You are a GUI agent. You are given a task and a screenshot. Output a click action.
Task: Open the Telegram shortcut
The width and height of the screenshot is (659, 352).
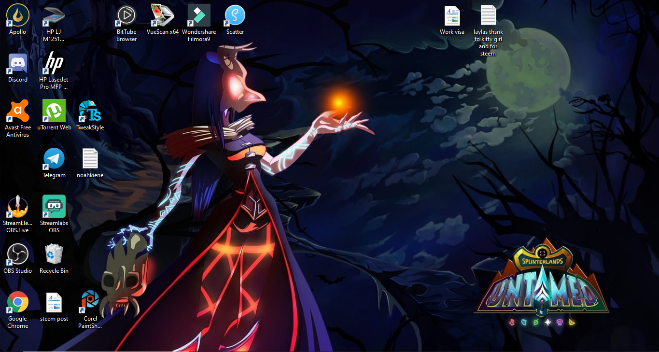[x=54, y=158]
